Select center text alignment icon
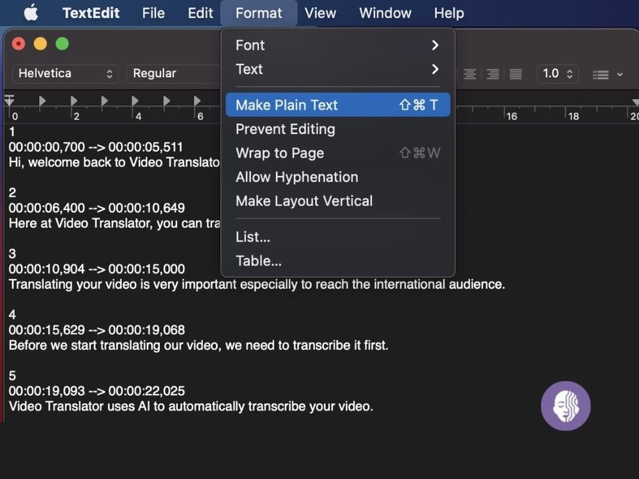Screen dimensions: 639x479 coord(470,74)
